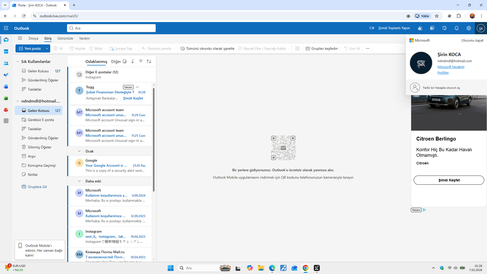This screenshot has width=487, height=274.
Task: Open the Yeni posta dropdown arrow
Action: 47,48
